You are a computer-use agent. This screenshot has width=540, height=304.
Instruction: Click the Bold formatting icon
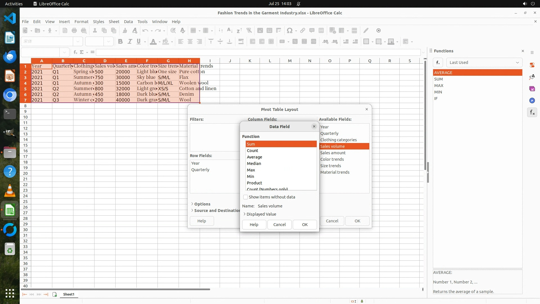point(120,42)
